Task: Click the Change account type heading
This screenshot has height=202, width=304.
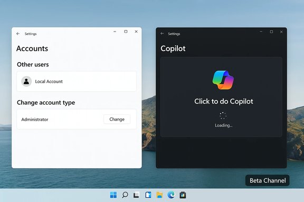Action: [46, 103]
